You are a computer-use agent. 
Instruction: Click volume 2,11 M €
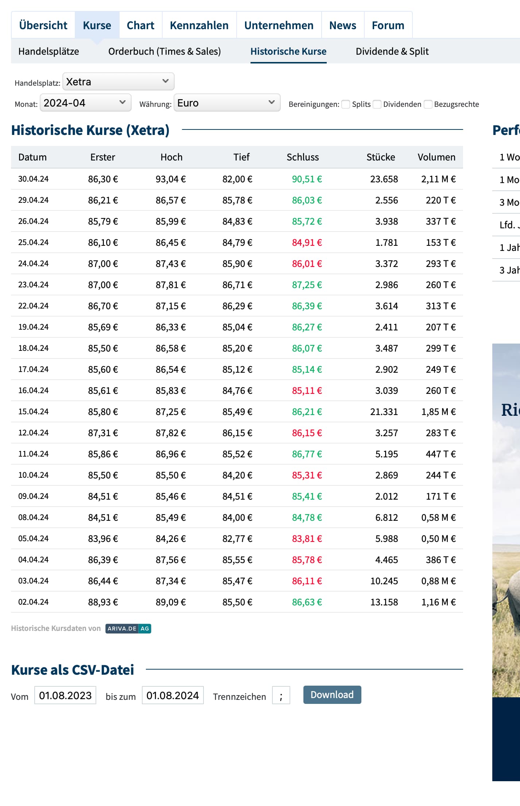tap(438, 179)
